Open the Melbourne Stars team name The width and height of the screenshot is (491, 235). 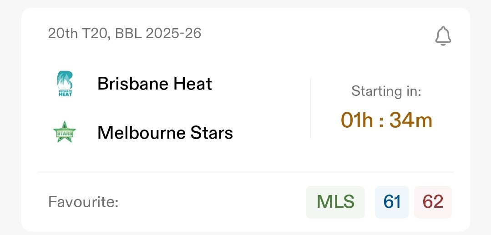pyautogui.click(x=165, y=133)
